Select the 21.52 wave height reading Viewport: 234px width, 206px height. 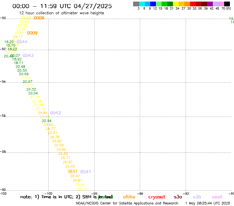(26, 78)
